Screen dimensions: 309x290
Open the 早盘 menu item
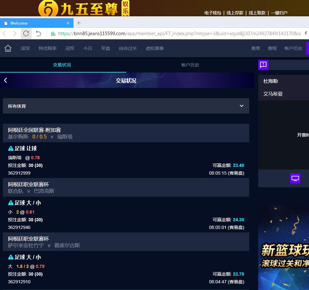[x=105, y=48]
